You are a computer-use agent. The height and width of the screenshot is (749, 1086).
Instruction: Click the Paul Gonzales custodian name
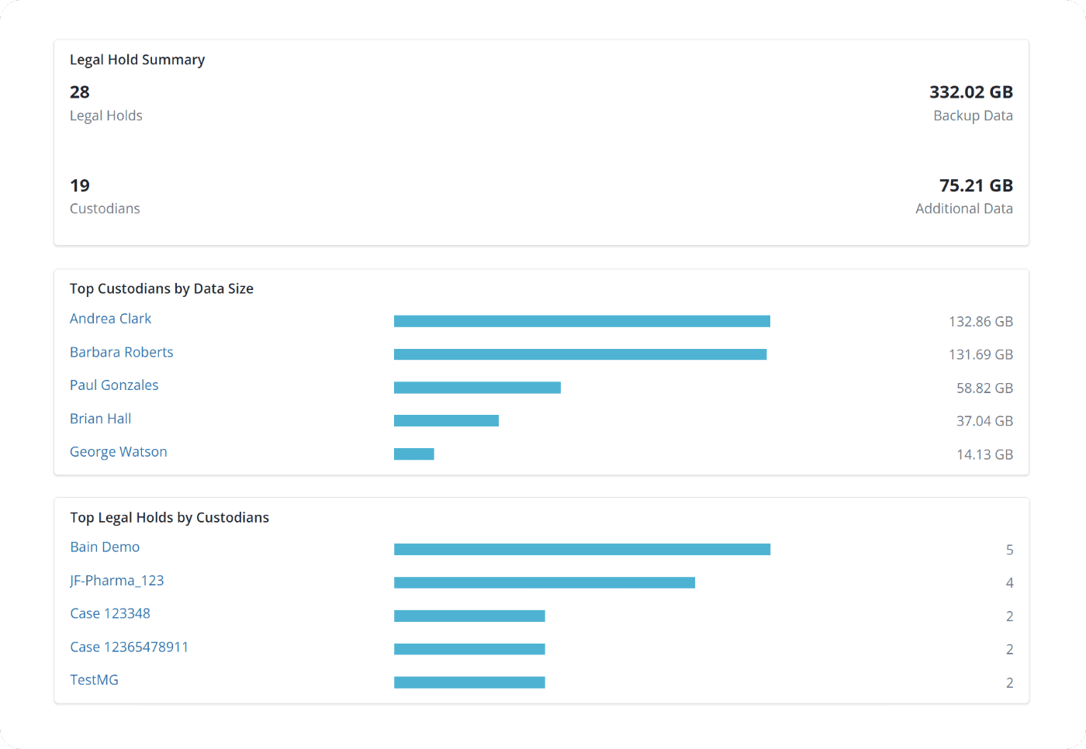(x=114, y=385)
